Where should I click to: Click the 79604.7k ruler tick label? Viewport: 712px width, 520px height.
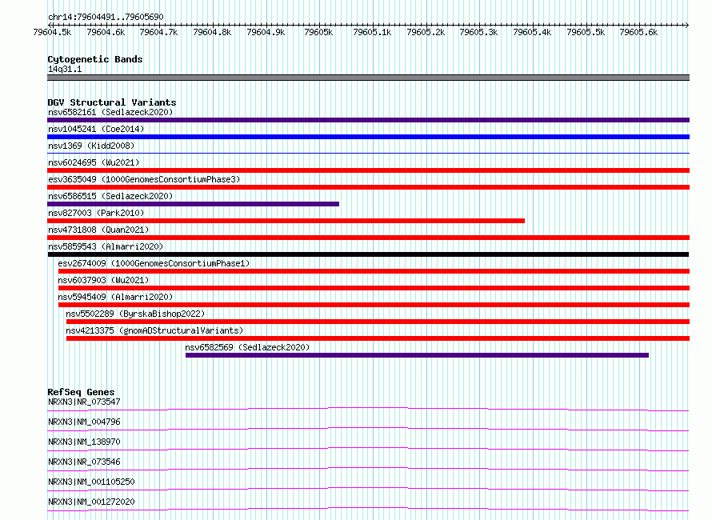(158, 32)
